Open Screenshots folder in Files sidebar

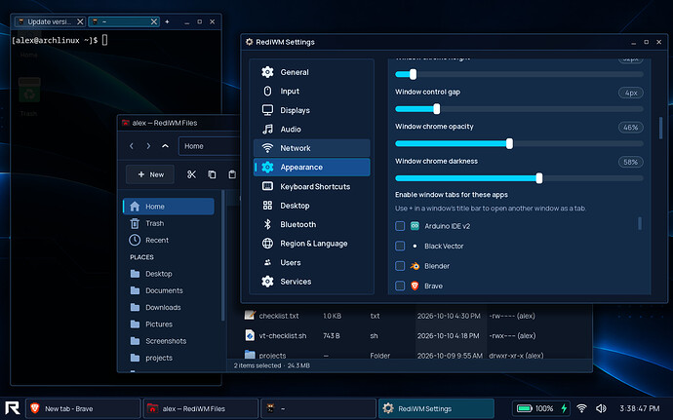[168, 341]
